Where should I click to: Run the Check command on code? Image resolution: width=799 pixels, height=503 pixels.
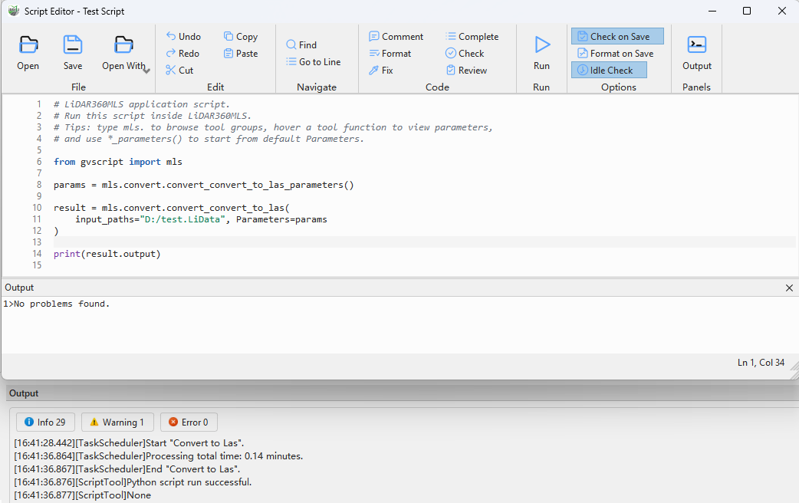coord(465,54)
